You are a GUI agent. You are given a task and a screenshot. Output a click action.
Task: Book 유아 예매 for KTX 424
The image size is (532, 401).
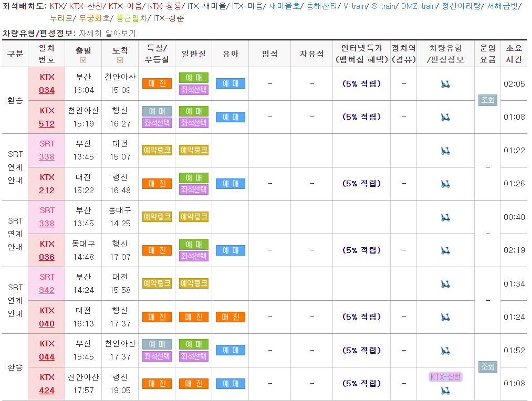click(231, 383)
